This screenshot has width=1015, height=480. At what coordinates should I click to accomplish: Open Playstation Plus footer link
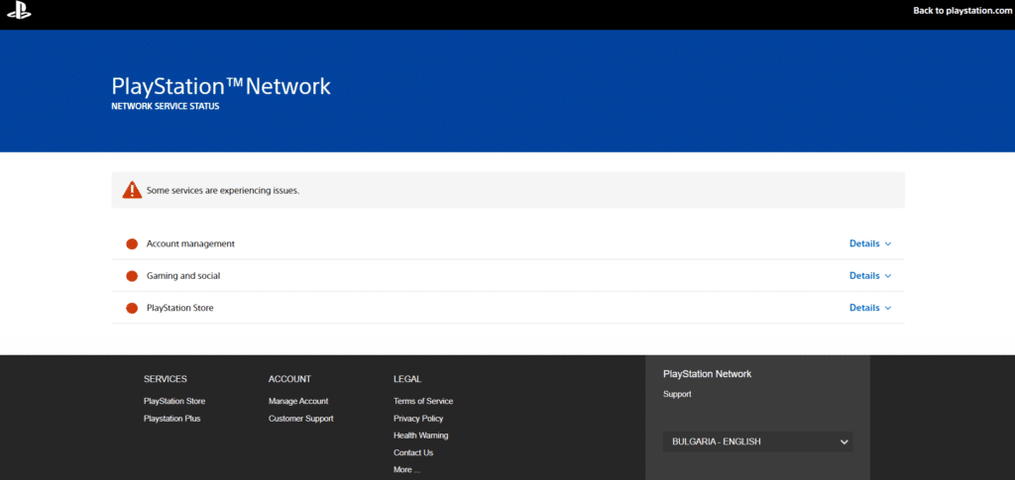pyautogui.click(x=172, y=419)
